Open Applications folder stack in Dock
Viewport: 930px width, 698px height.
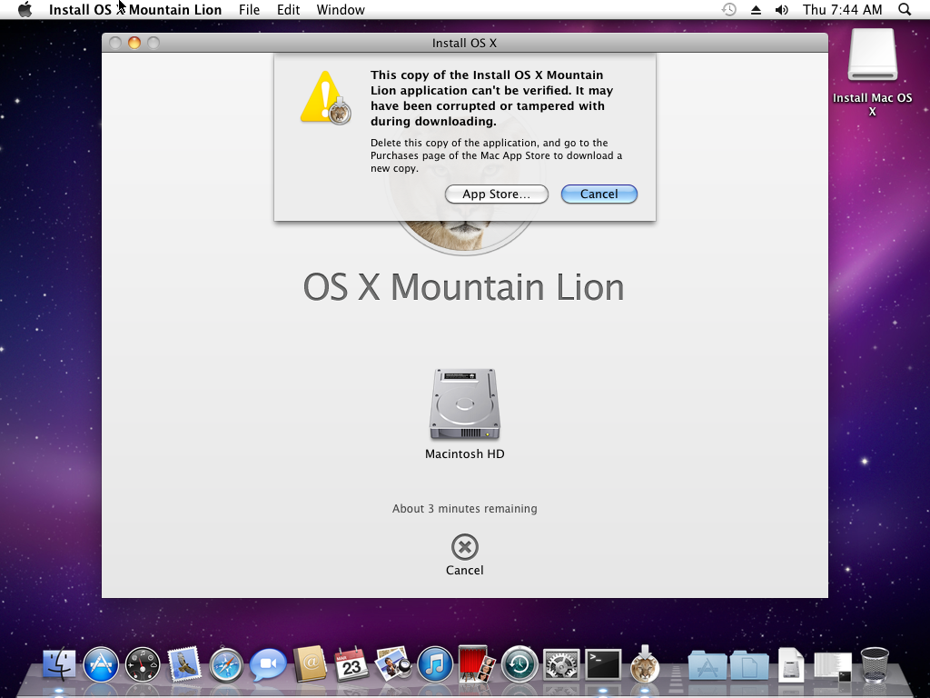(707, 664)
